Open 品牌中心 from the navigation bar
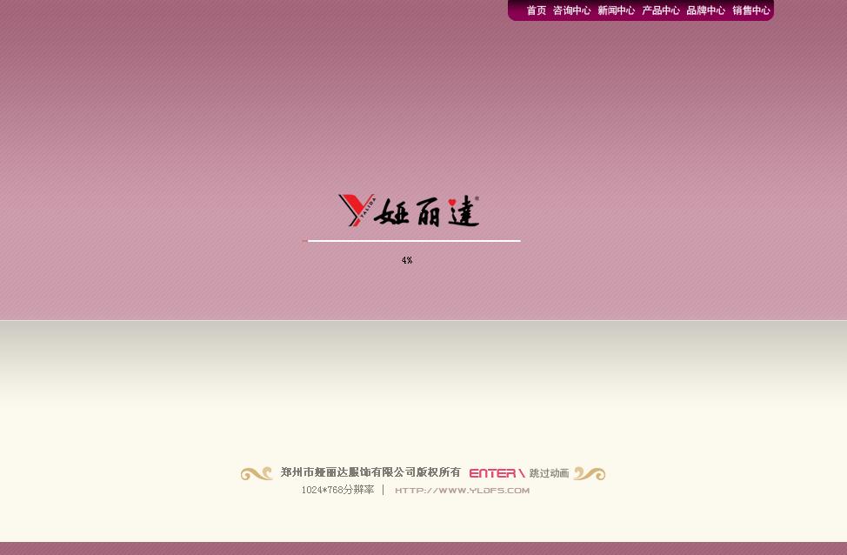This screenshot has height=555, width=847. pyautogui.click(x=705, y=10)
